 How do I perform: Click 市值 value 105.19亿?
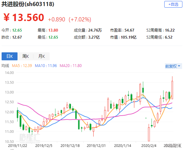[x=129, y=37]
